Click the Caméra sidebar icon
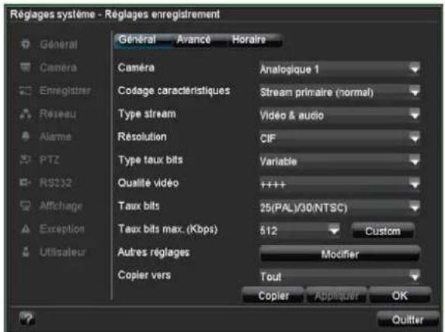 [x=26, y=67]
